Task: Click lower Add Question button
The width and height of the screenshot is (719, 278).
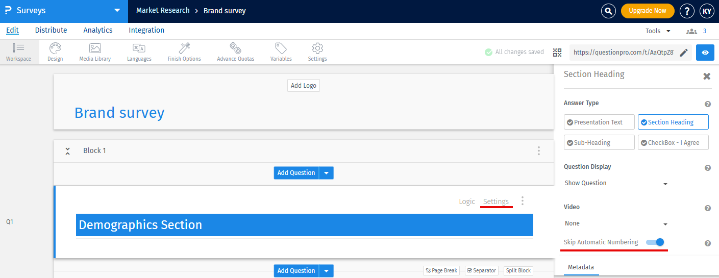Action: 296,271
